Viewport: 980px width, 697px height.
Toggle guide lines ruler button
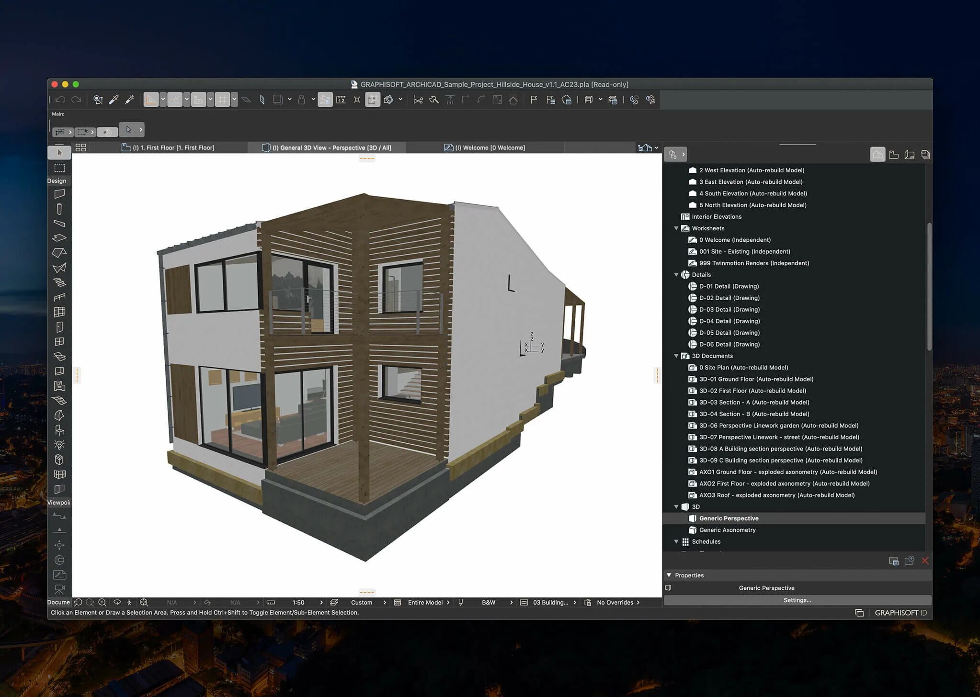click(151, 100)
